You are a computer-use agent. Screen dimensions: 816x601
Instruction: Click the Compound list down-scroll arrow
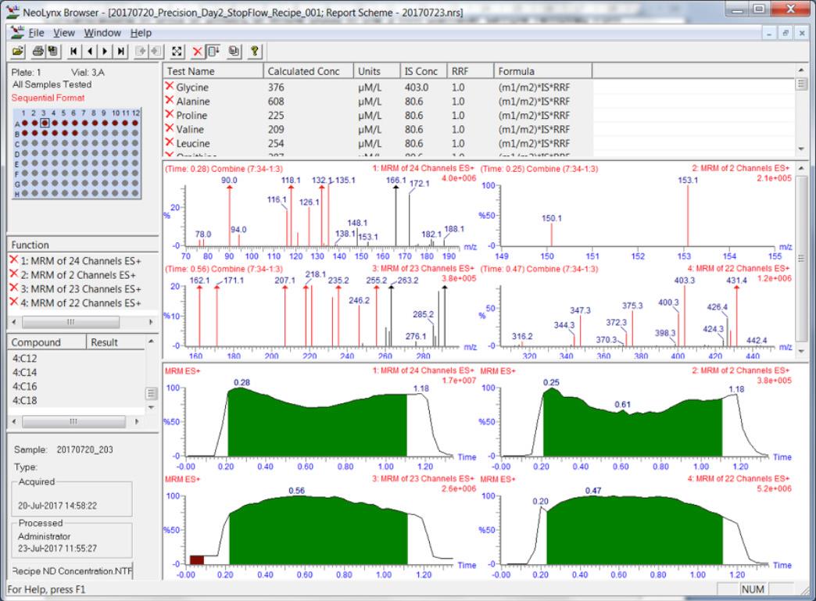point(151,407)
